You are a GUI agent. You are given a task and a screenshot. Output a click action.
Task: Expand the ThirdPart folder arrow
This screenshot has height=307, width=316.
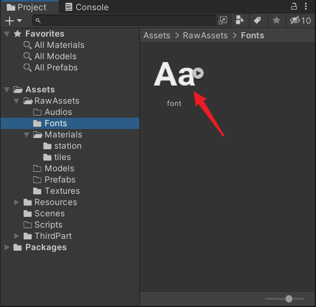16,236
